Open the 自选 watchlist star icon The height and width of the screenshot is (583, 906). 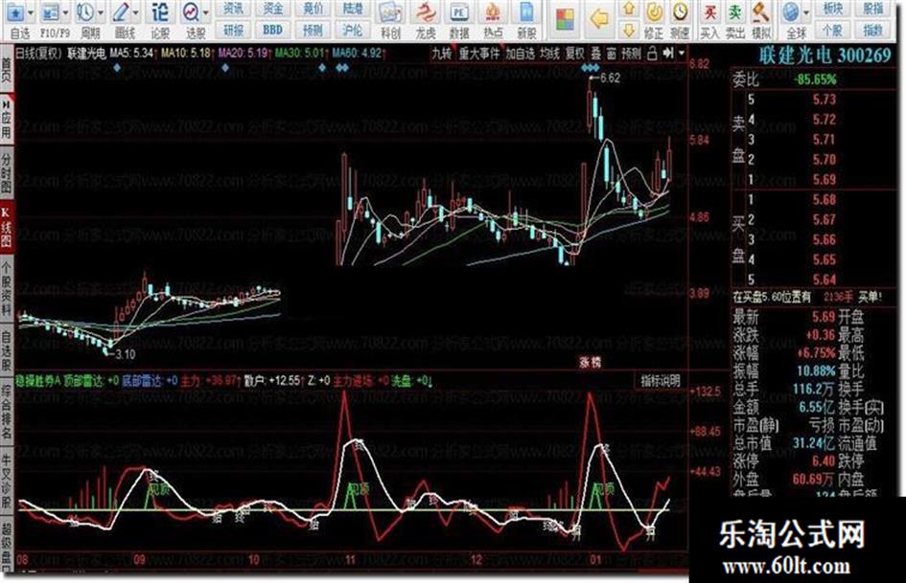14,12
